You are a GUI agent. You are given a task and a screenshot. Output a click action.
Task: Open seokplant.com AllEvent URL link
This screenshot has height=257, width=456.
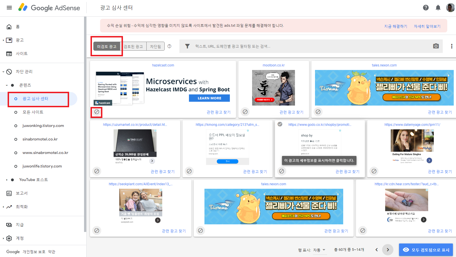coord(141,184)
